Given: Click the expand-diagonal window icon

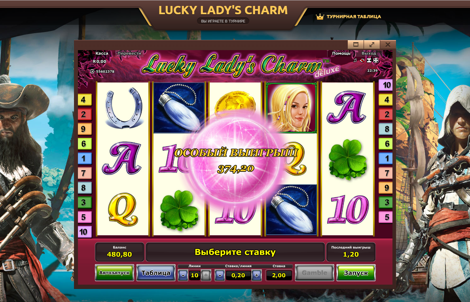Looking at the screenshot, I should pos(371,45).
